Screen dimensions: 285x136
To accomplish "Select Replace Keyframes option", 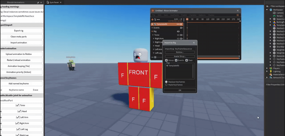I will coord(166,82).
